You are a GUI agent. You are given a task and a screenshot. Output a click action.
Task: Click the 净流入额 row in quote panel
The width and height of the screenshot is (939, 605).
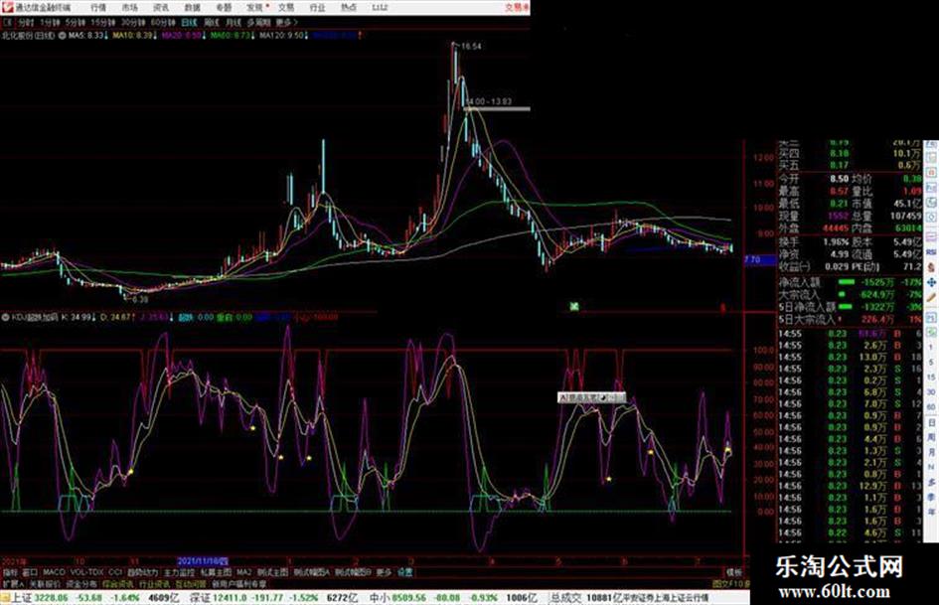click(x=850, y=282)
